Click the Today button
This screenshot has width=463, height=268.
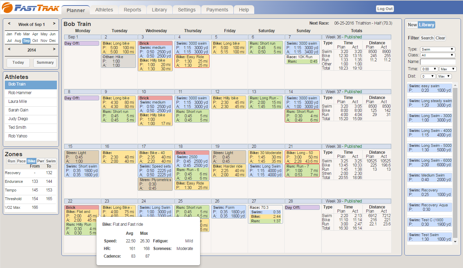click(18, 63)
